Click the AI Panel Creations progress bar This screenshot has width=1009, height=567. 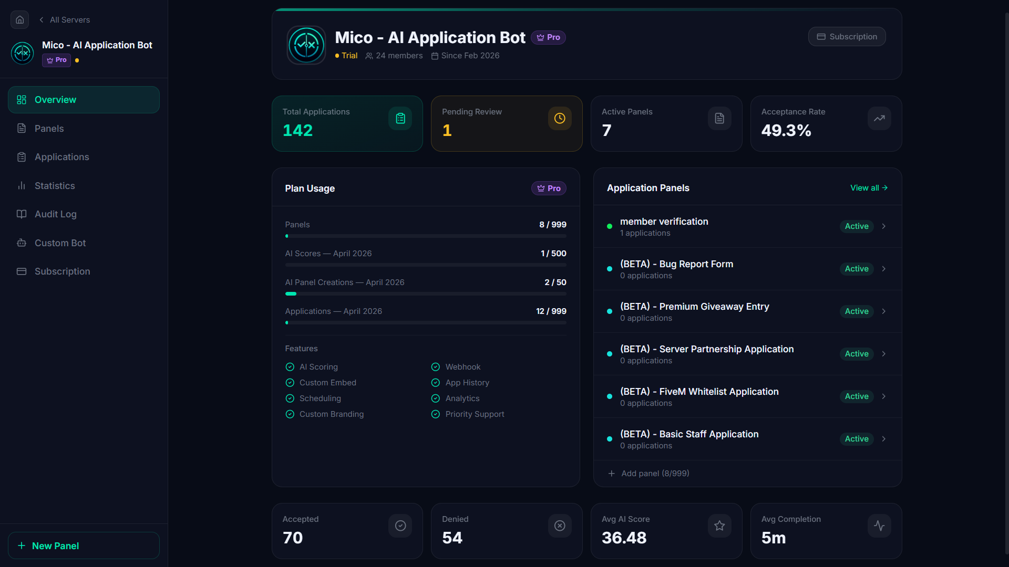[x=426, y=294]
